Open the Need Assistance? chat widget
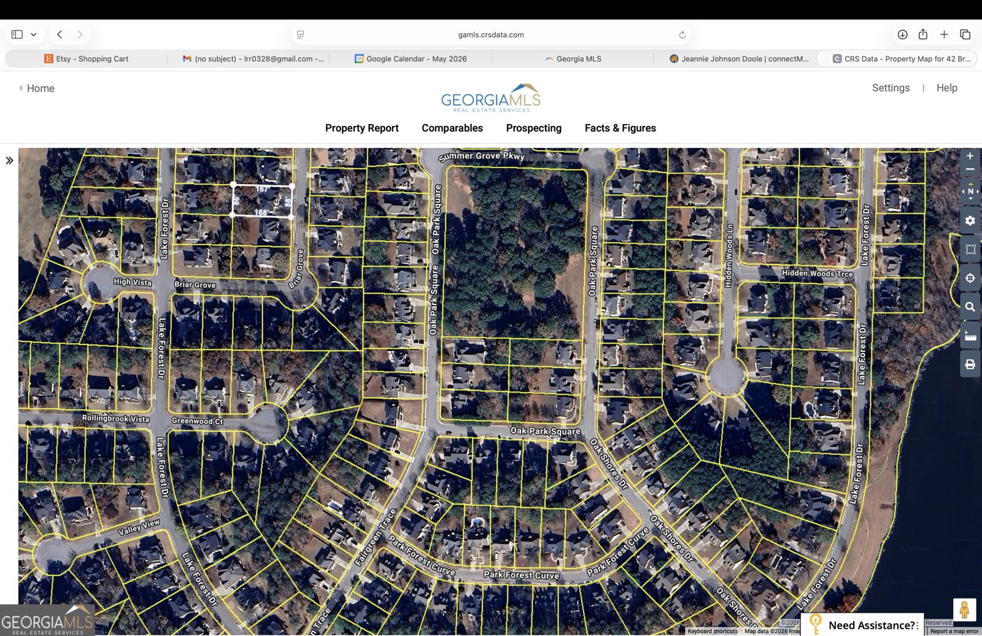This screenshot has height=636, width=982. 863,624
